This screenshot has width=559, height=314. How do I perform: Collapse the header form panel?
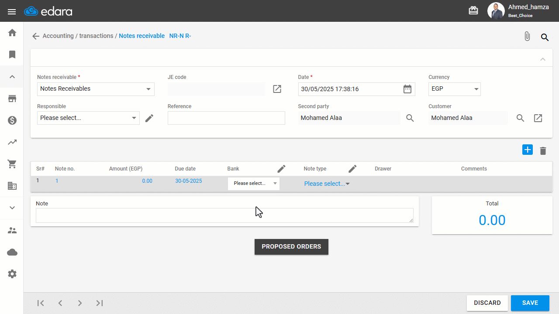[543, 59]
